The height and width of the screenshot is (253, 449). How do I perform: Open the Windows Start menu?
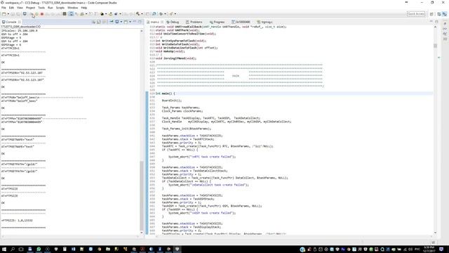[x=4, y=249]
